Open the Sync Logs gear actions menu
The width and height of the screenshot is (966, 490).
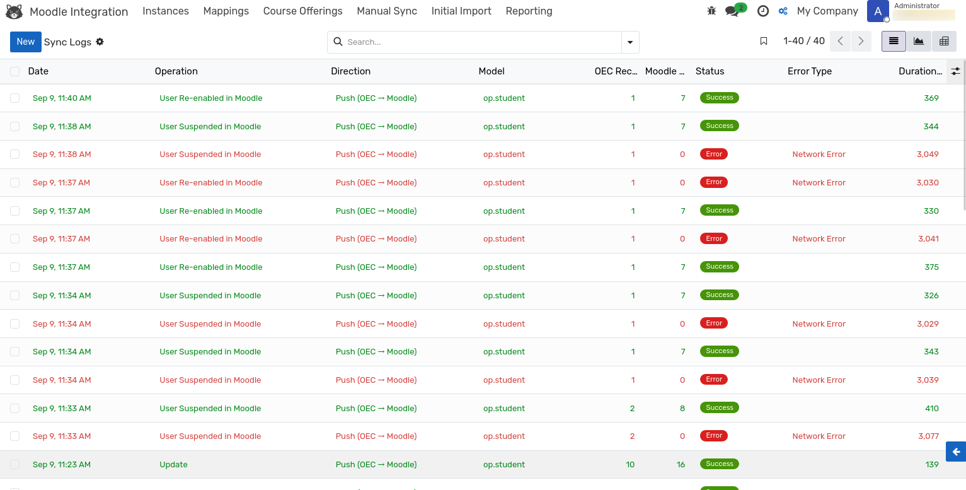[100, 42]
